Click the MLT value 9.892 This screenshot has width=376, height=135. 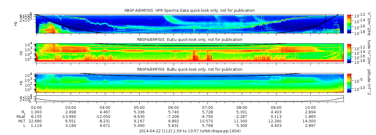pos(174,121)
